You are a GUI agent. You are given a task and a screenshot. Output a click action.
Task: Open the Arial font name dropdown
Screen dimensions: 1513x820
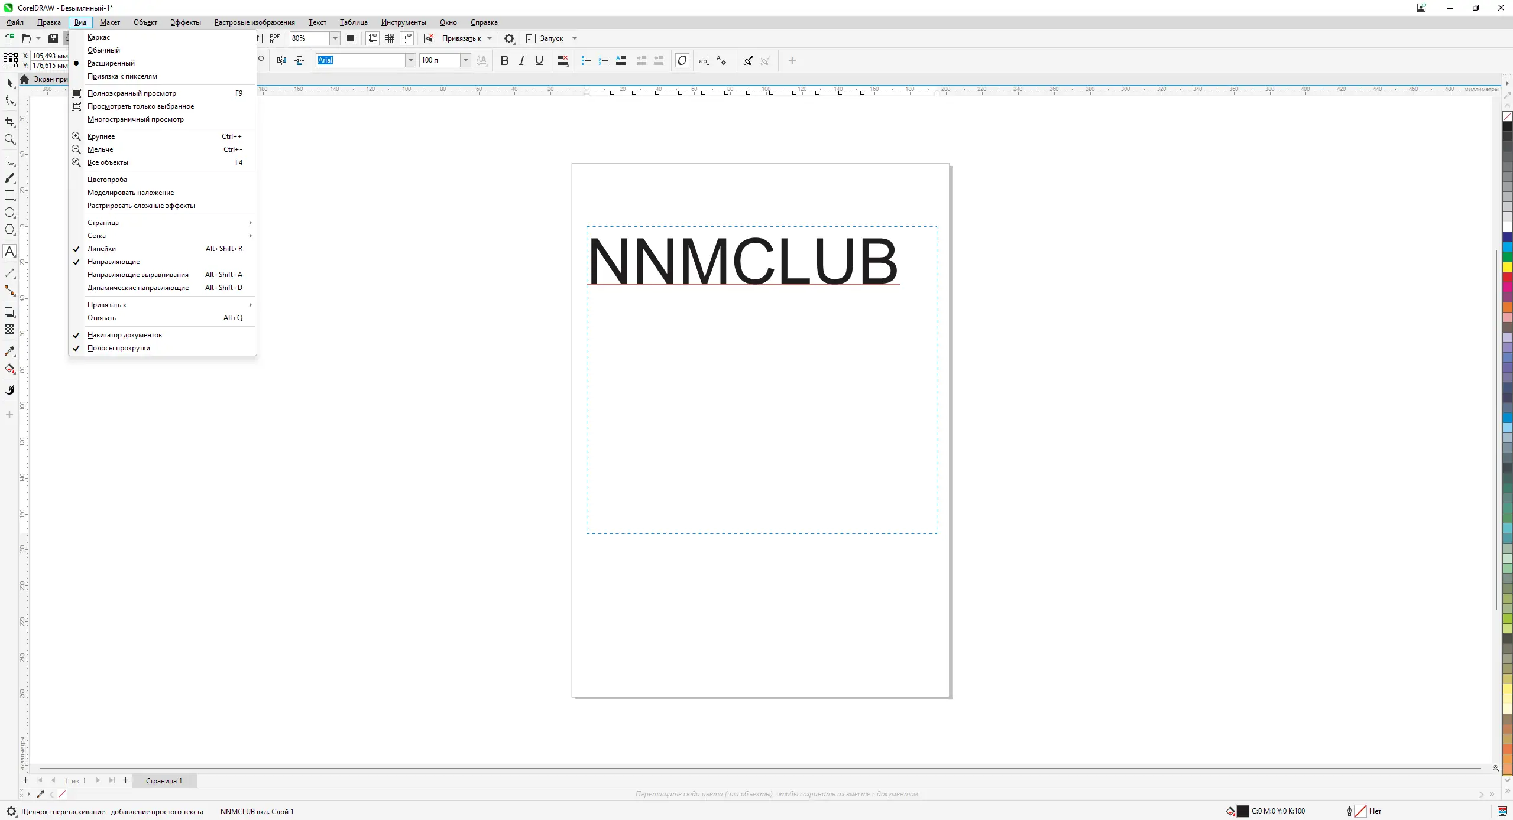click(410, 60)
